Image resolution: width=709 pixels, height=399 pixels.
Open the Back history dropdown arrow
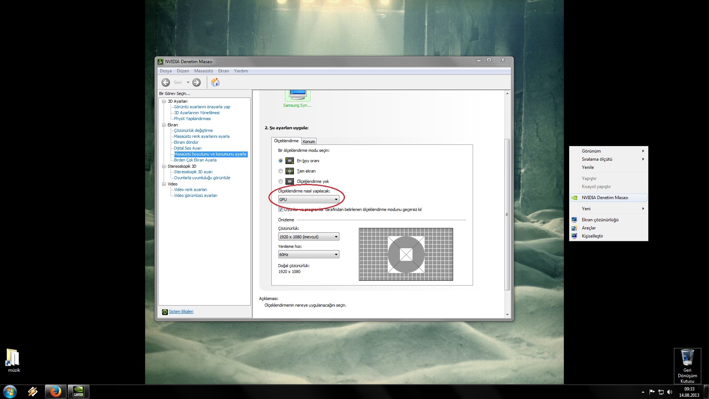[x=188, y=82]
